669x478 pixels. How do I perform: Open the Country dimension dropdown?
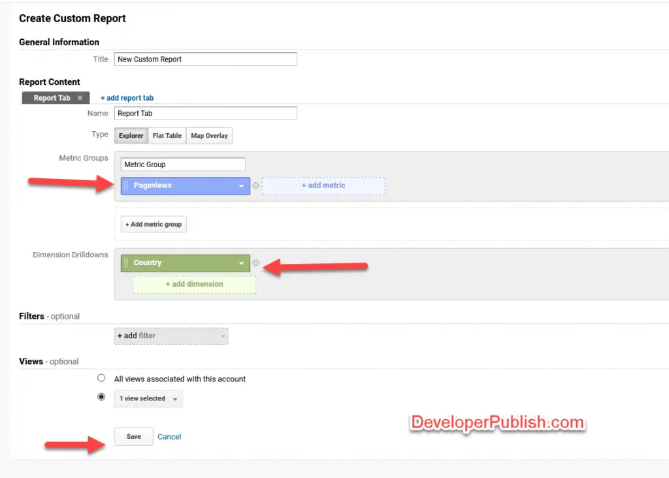click(241, 263)
